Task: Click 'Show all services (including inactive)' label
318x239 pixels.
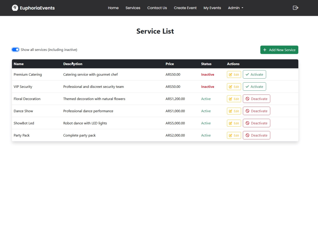Action: point(49,50)
